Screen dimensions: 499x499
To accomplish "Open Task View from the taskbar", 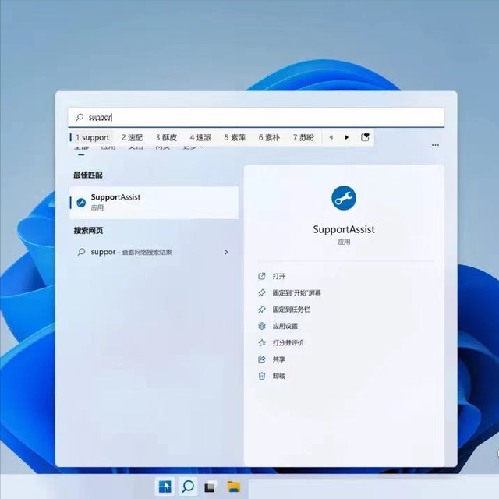I will click(210, 487).
